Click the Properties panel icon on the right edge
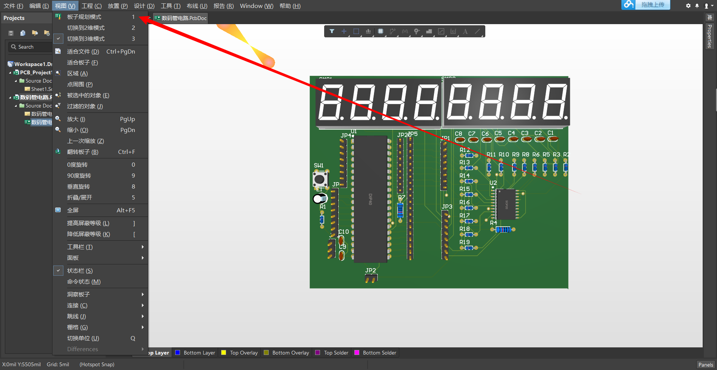The width and height of the screenshot is (717, 370). pyautogui.click(x=710, y=36)
